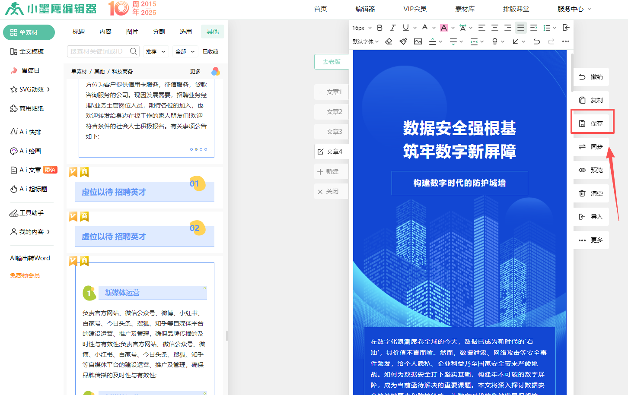Viewport: 628px width, 395px height.
Task: Click the preview eye button
Action: (x=591, y=170)
